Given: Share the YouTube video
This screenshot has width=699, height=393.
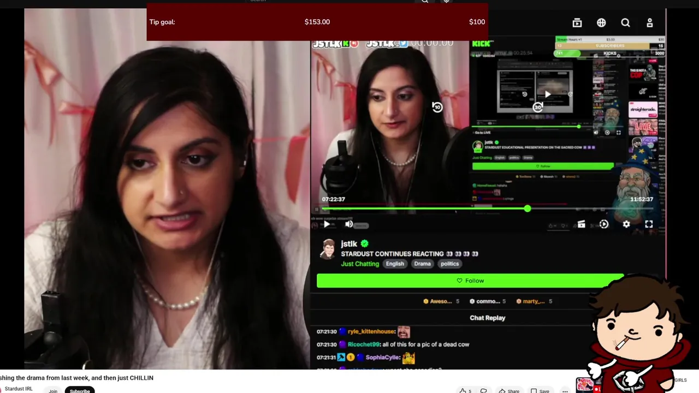Looking at the screenshot, I should [509, 391].
